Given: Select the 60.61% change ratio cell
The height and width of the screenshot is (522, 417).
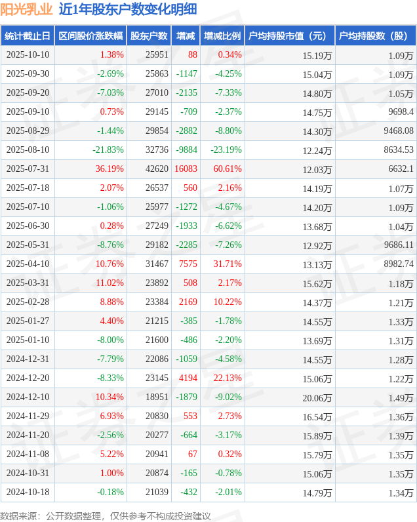Looking at the screenshot, I should click(x=228, y=169).
